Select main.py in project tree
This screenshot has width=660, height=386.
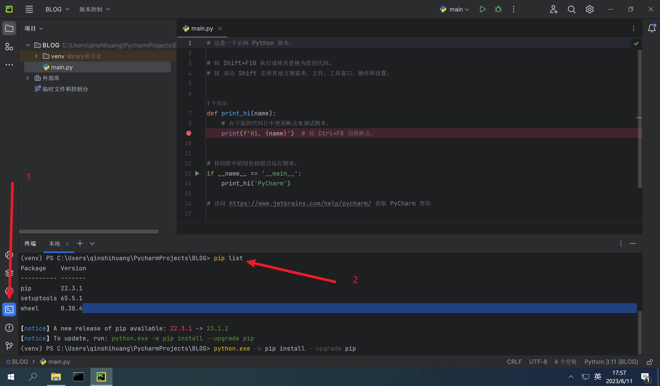(97, 67)
